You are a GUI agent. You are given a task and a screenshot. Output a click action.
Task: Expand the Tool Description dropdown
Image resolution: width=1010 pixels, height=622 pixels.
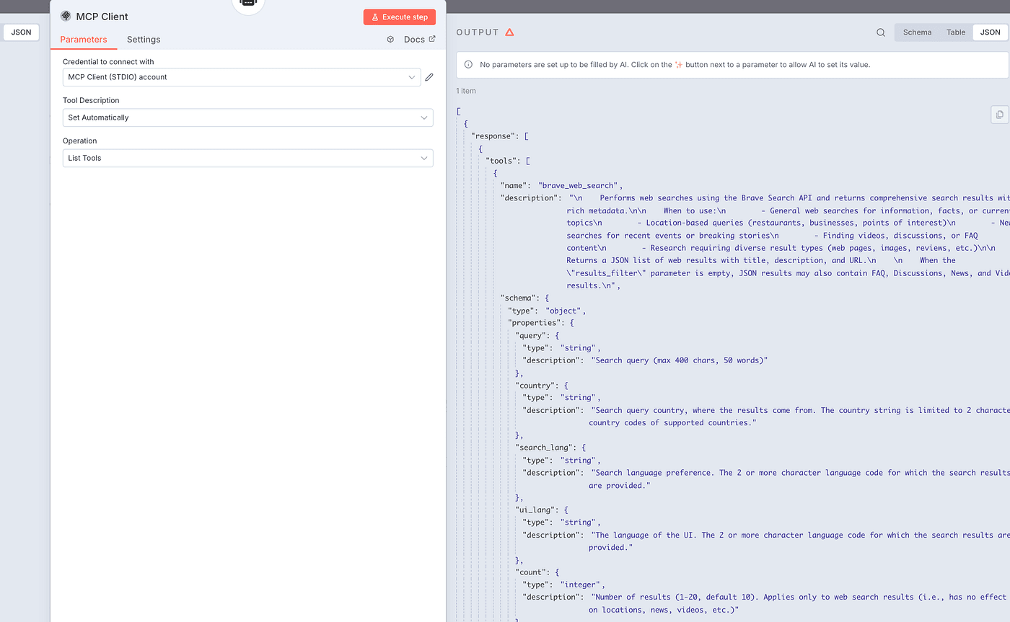(247, 117)
